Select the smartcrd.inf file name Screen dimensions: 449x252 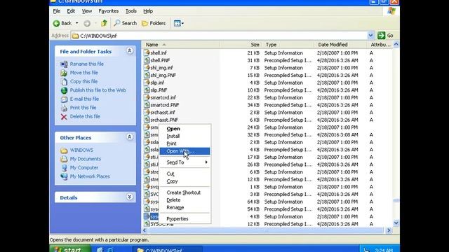pyautogui.click(x=163, y=97)
